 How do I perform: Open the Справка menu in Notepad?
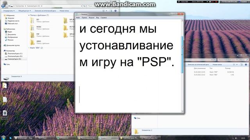click(x=104, y=17)
